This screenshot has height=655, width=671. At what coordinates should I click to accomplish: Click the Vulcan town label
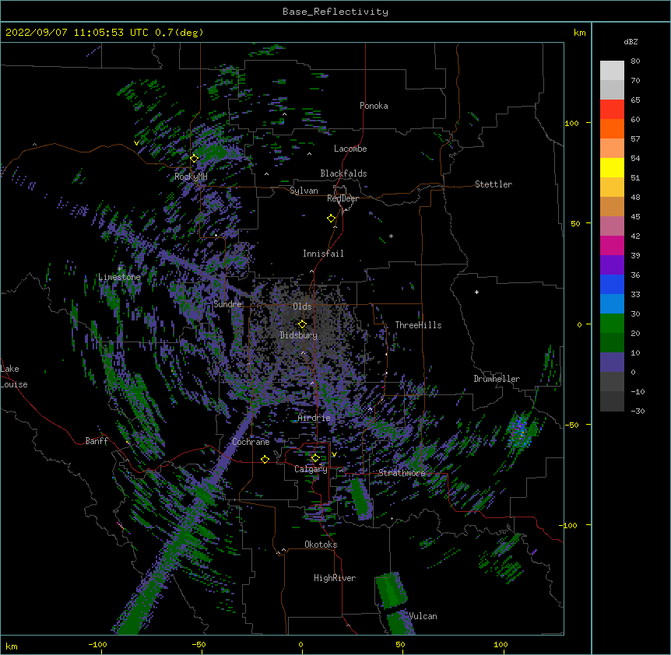point(423,616)
